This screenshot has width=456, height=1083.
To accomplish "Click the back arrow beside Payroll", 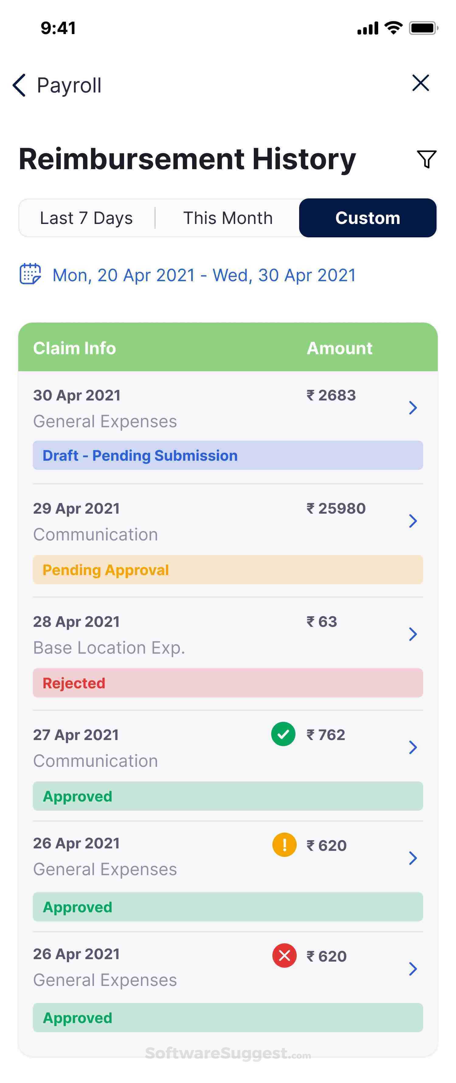I will pyautogui.click(x=19, y=85).
